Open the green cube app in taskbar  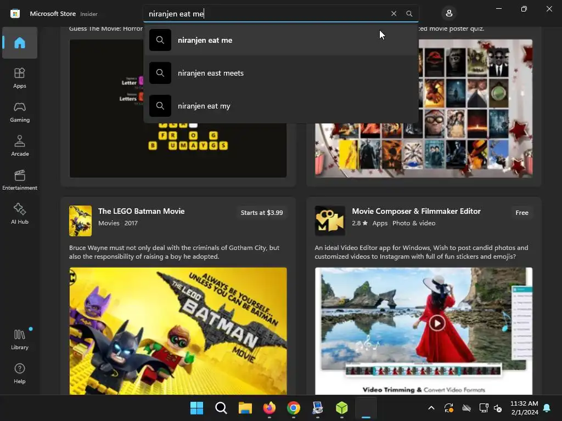[341, 408]
